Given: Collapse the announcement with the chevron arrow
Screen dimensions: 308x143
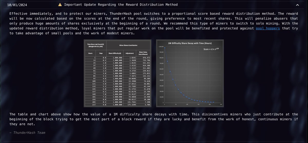Looking at the screenshot, I should point(297,5).
